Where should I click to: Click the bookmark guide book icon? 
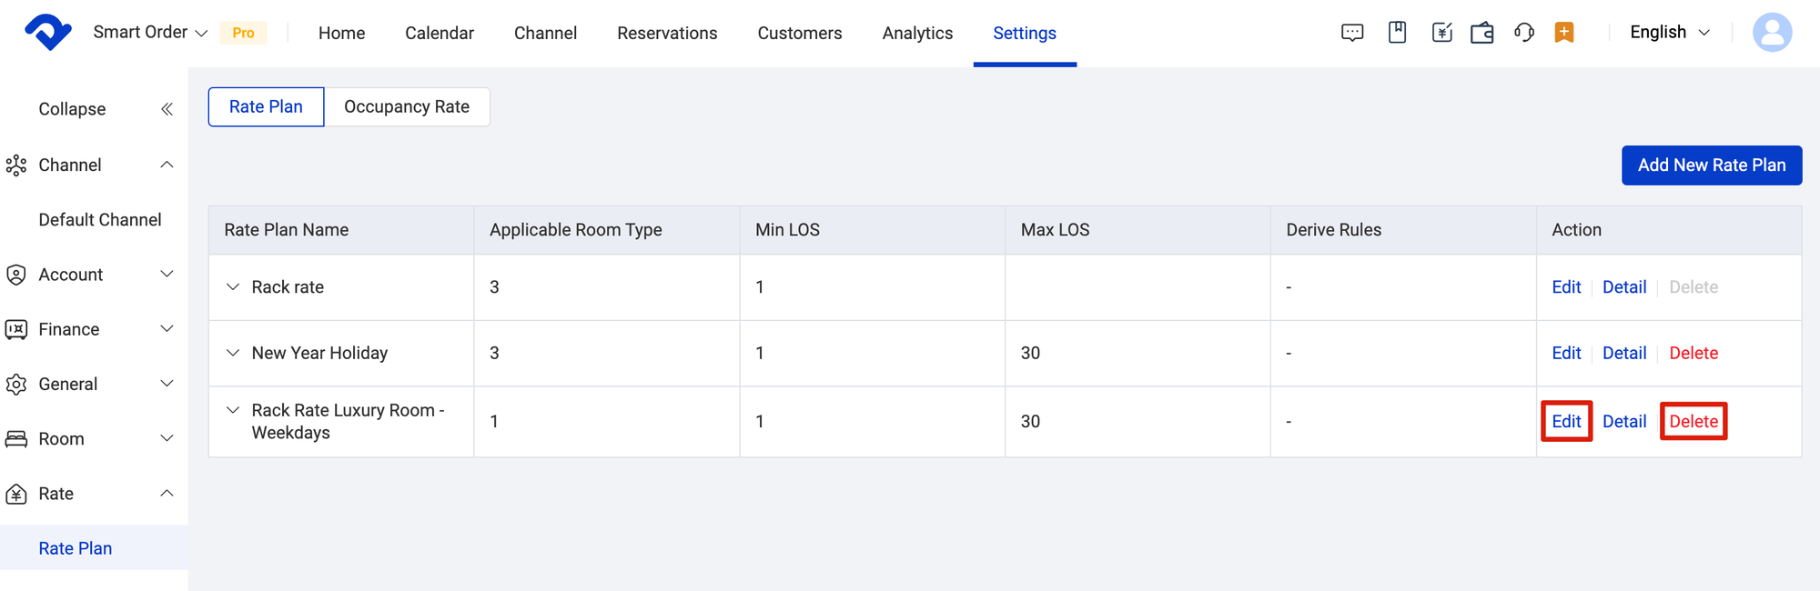pyautogui.click(x=1397, y=33)
